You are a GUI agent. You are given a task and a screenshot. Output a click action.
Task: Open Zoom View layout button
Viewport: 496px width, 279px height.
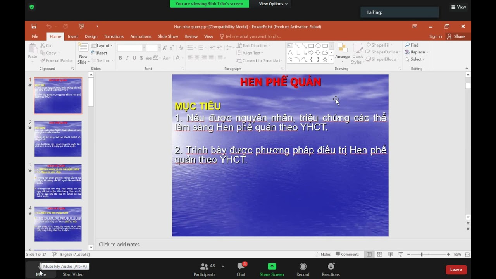tap(459, 7)
